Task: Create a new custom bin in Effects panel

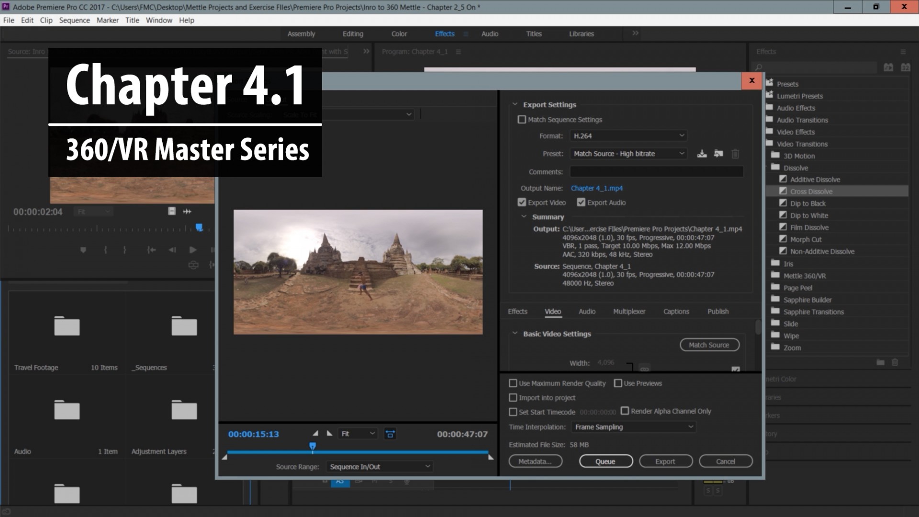Action: [881, 362]
